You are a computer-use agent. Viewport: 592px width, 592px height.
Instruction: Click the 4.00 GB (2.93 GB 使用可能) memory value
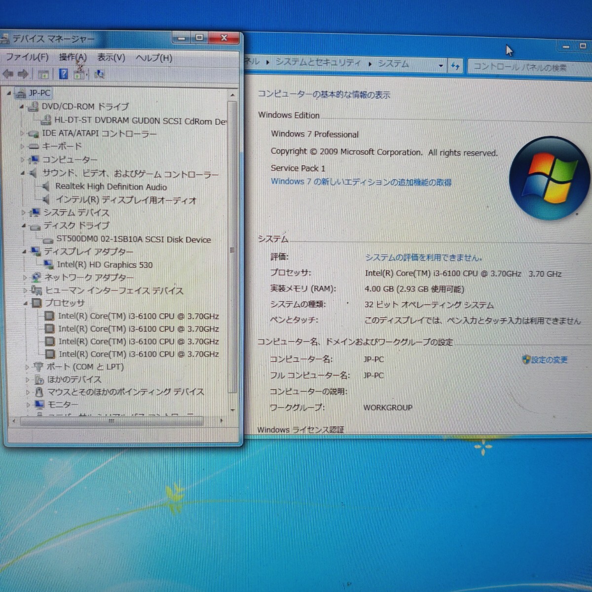tap(414, 289)
